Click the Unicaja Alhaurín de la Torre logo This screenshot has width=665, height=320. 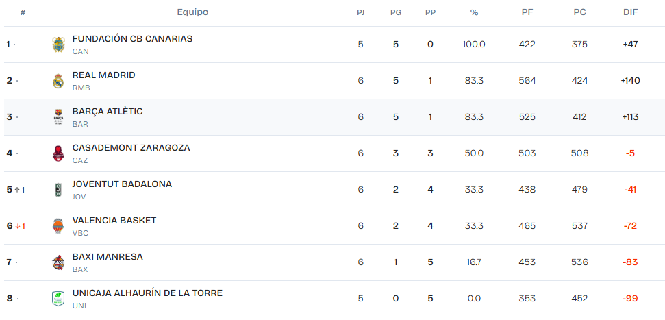pos(58,299)
